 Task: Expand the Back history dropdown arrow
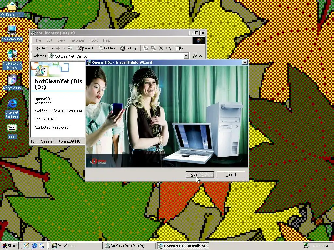point(52,48)
